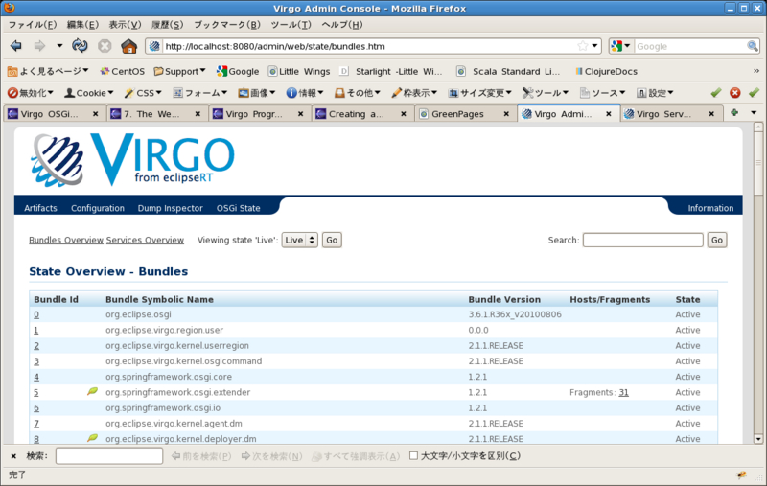Open the Google bookmark

(238, 71)
